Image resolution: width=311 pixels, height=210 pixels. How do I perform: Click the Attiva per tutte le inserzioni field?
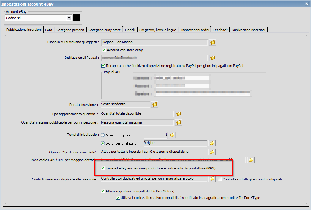pyautogui.click(x=154, y=152)
